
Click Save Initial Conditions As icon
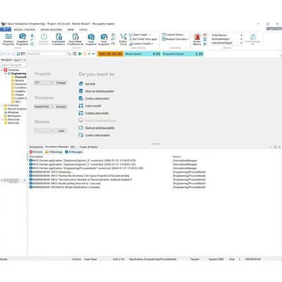pos(75,39)
